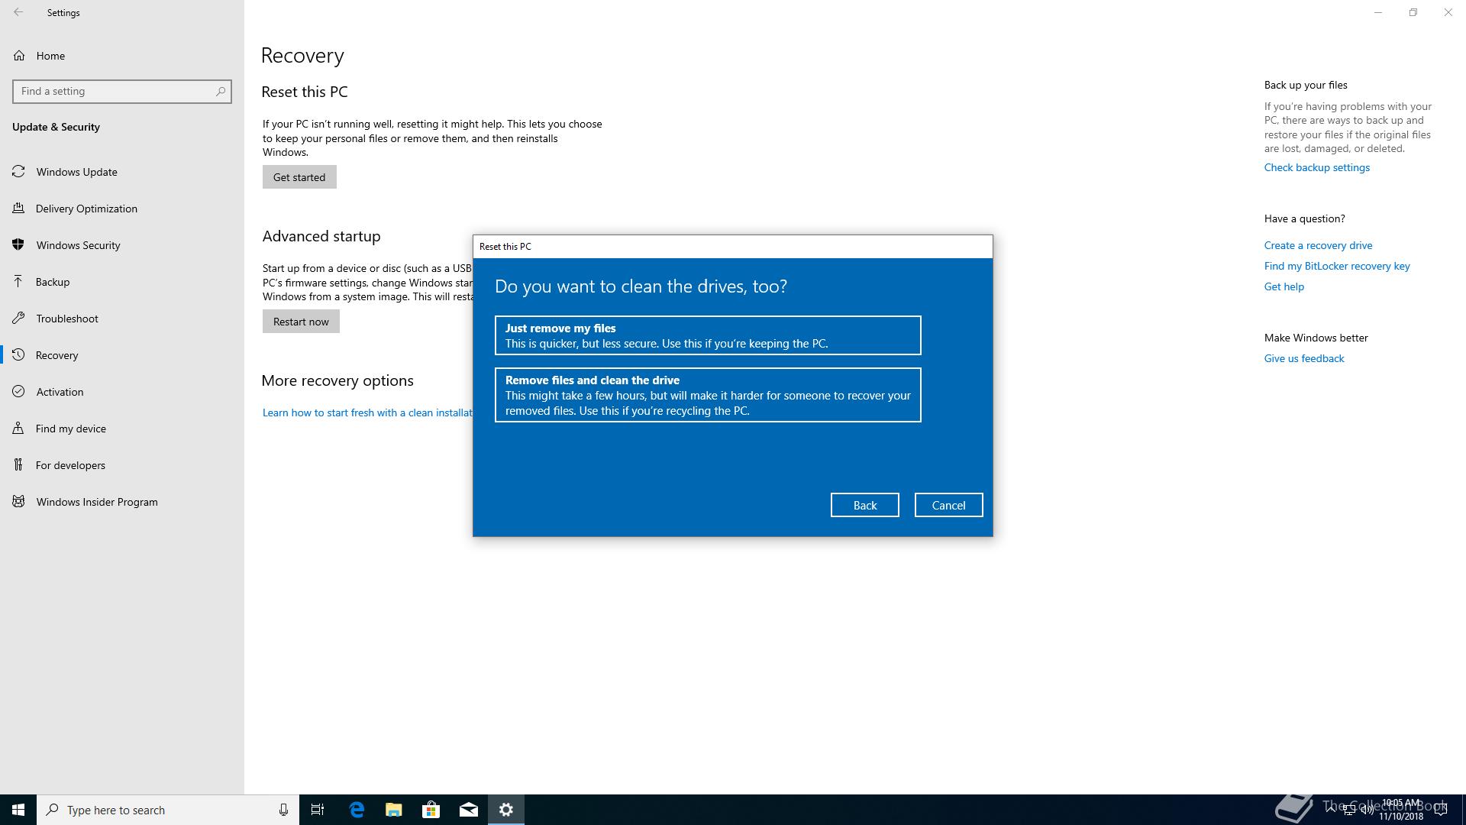
Task: Open the Check backup settings link
Action: [1316, 167]
